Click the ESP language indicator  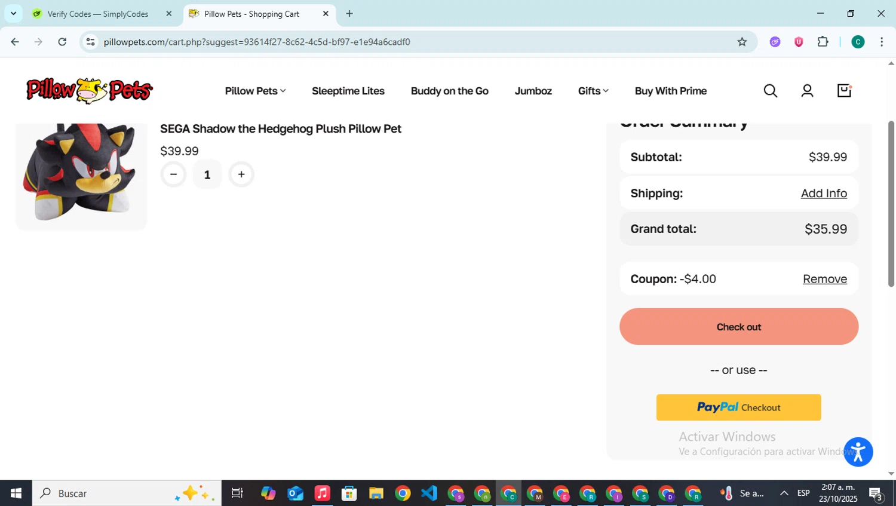click(x=803, y=493)
